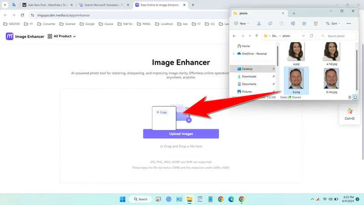The image size is (364, 205).
Task: Click the Rename icon in File Explorer
Action: (293, 24)
